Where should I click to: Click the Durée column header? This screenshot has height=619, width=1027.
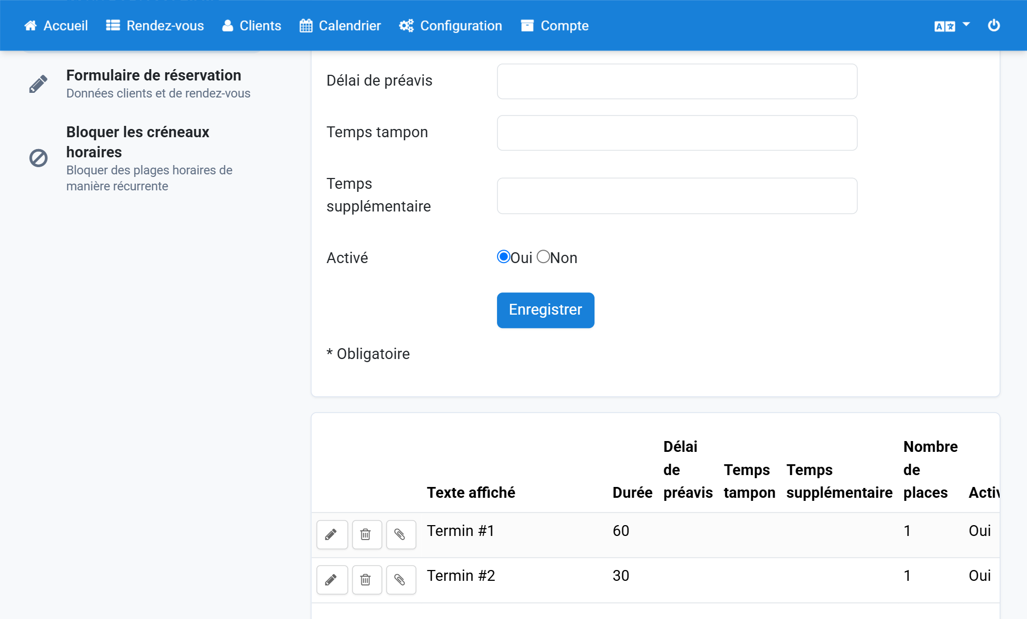pyautogui.click(x=632, y=493)
